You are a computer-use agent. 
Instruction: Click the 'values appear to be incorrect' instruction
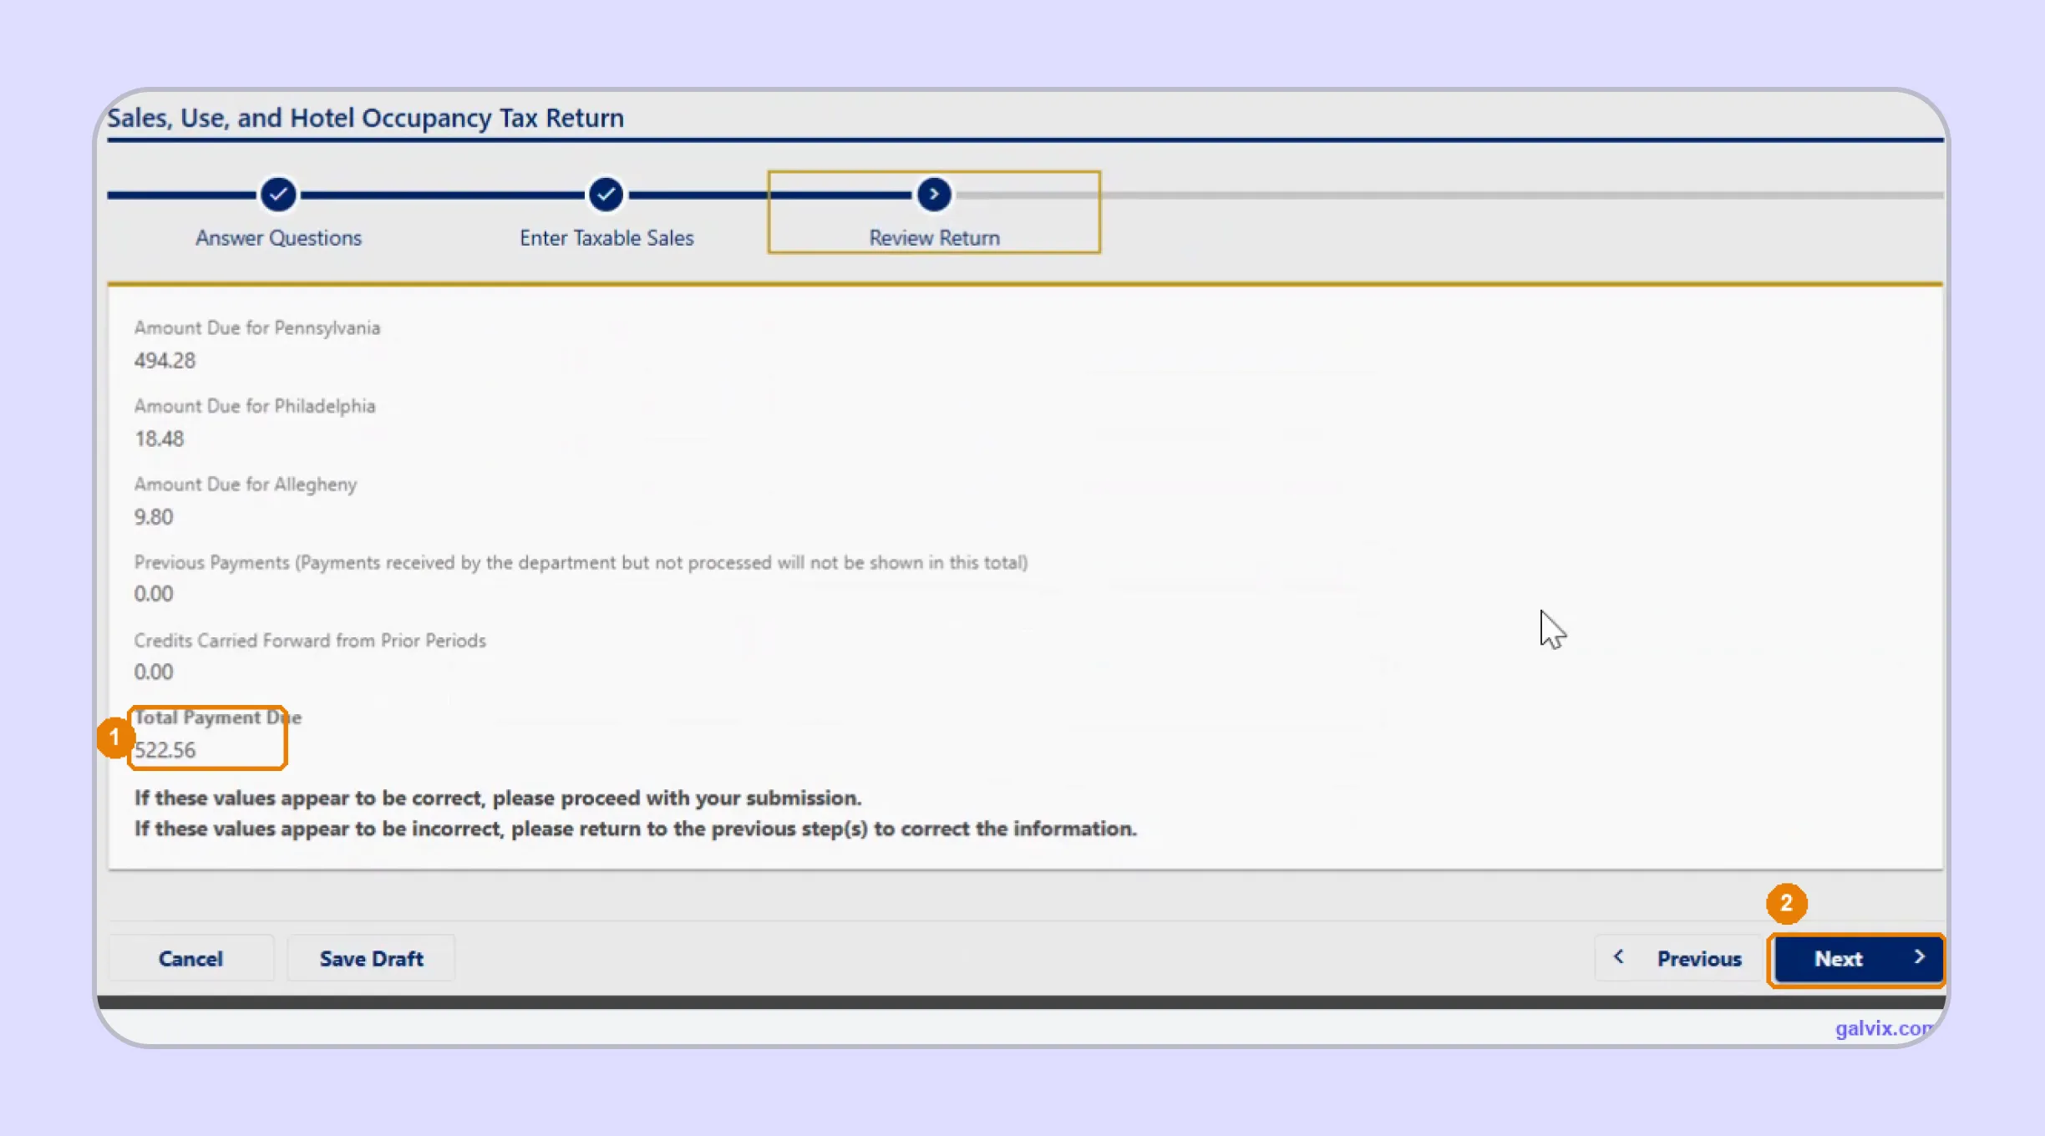pos(636,829)
